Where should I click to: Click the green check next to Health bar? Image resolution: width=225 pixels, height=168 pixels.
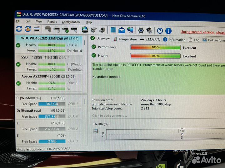(x=94, y=55)
